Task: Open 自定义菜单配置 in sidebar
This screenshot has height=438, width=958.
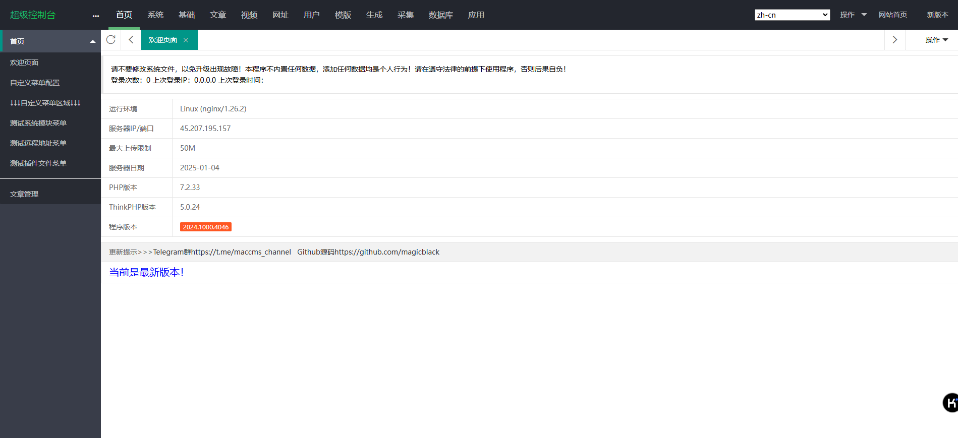Action: 35,83
